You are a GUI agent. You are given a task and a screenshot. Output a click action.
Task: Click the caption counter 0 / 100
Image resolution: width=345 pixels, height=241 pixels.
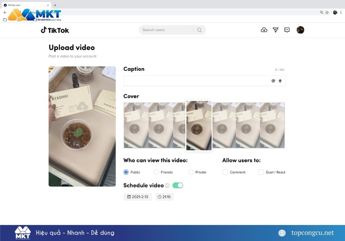pyautogui.click(x=279, y=70)
